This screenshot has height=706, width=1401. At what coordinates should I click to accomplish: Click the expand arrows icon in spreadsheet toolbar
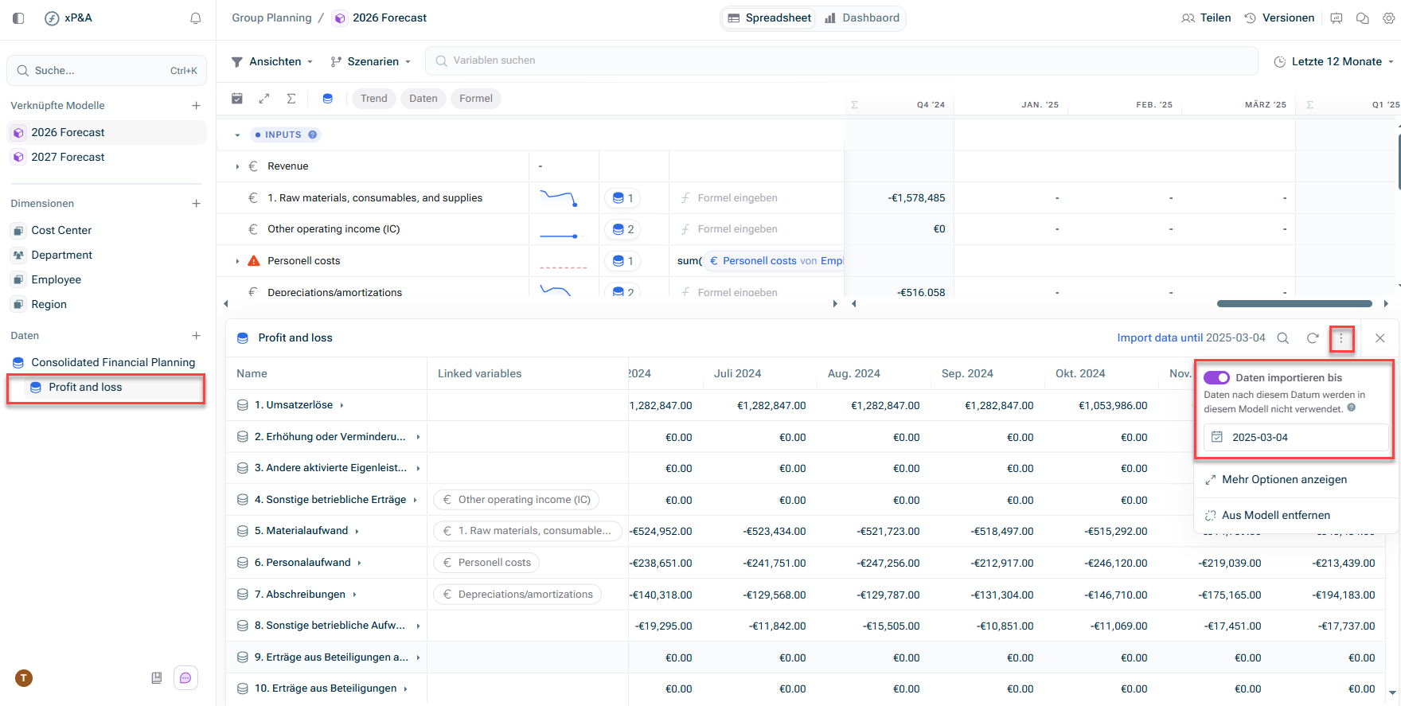(264, 99)
